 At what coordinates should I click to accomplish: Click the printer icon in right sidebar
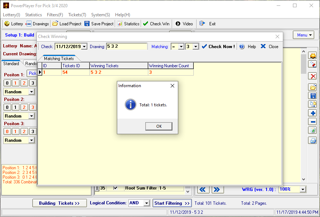pos(312,140)
